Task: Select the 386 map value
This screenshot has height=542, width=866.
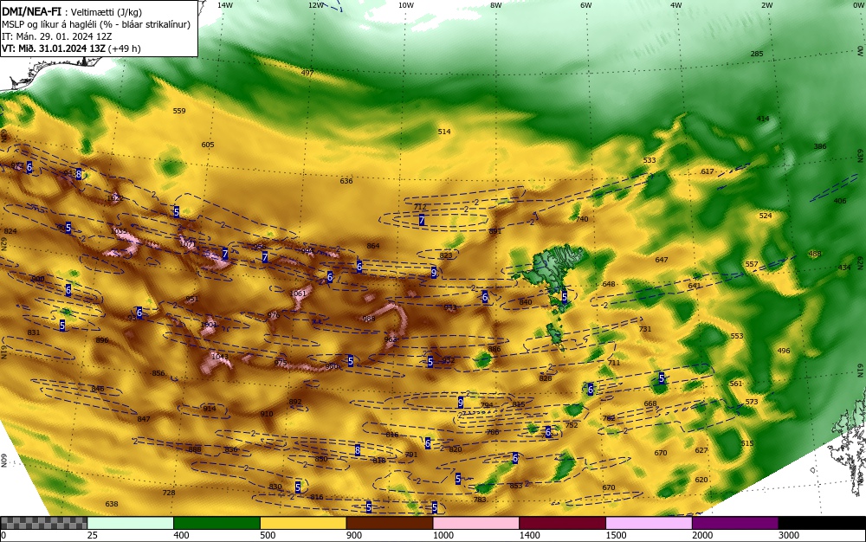Action: [x=820, y=146]
